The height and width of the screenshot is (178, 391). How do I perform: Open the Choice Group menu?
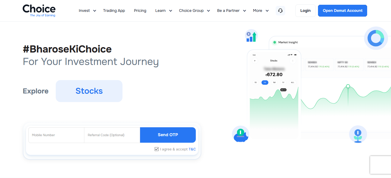pos(191,11)
